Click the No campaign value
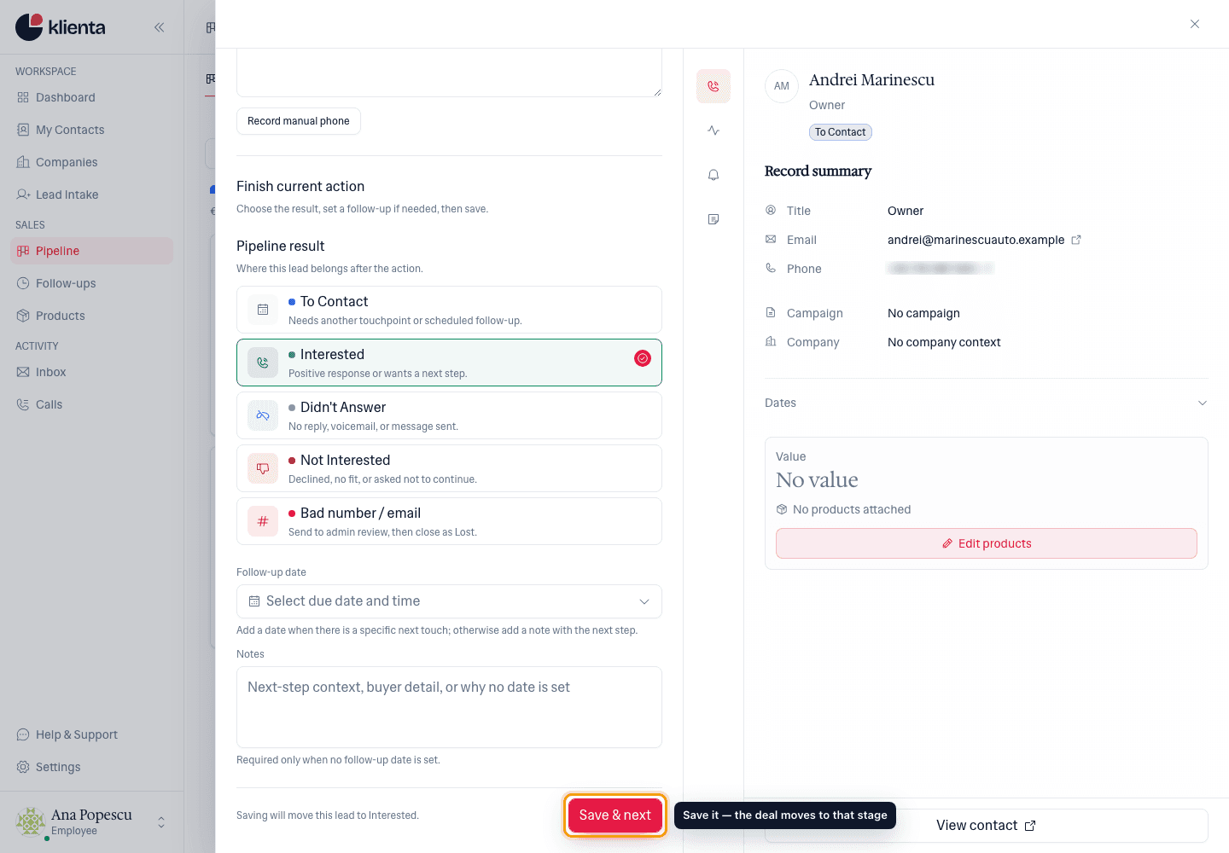Screen dimensions: 1229x853 pyautogui.click(x=923, y=313)
